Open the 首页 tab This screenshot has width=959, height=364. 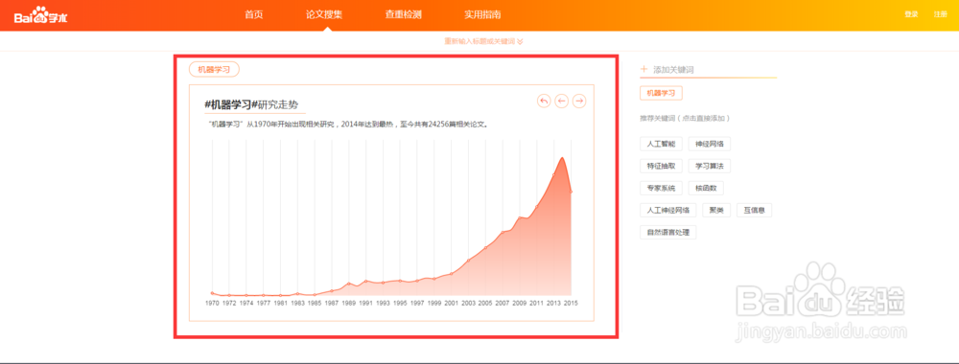point(253,14)
